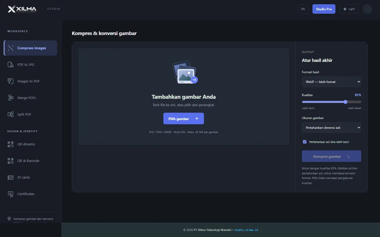Expand the Ukuran gambar dropdown
The image size is (380, 237).
click(332, 128)
